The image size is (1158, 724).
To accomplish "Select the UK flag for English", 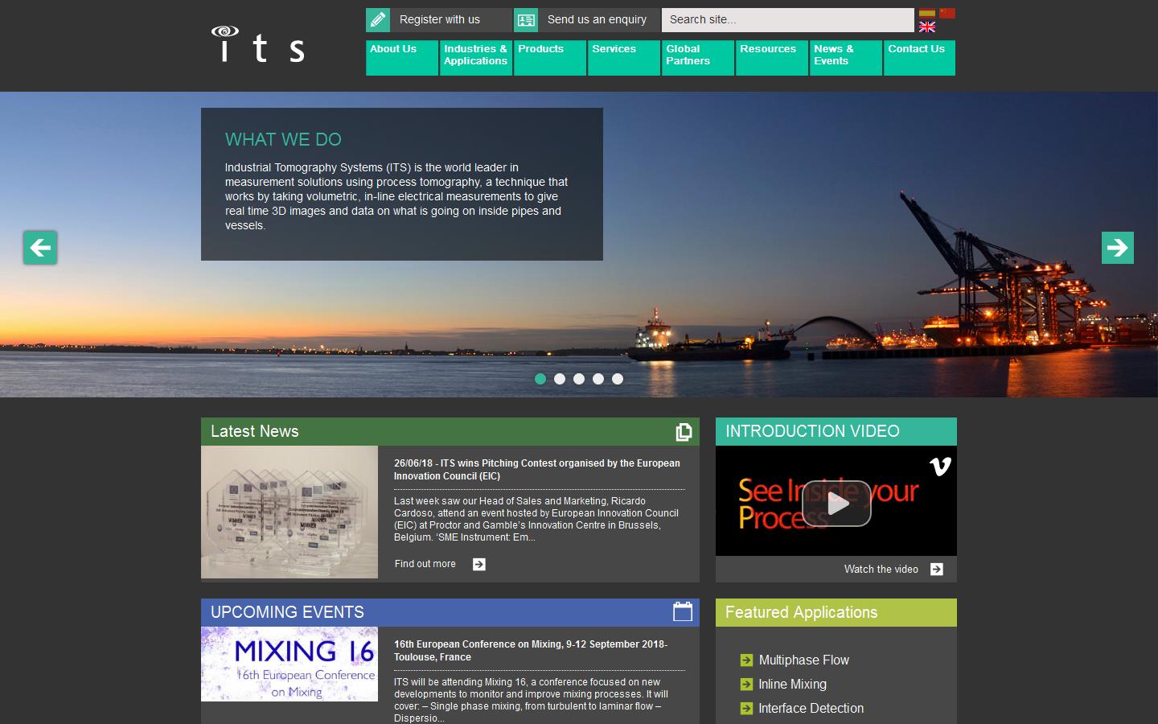I will (927, 27).
